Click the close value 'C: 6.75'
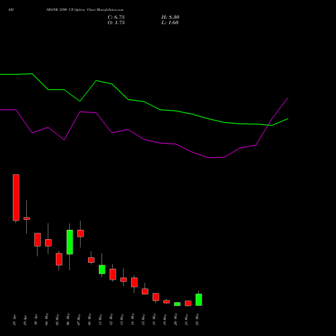This screenshot has height=336, width=336. click(116, 17)
